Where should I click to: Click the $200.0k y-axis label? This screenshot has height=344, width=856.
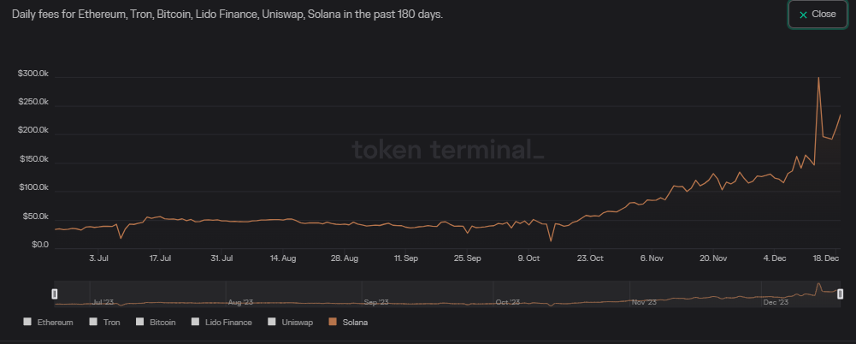pos(33,131)
